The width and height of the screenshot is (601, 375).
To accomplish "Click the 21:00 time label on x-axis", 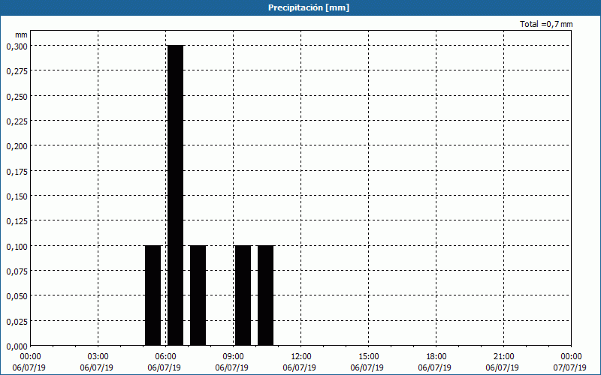I will coord(503,357).
